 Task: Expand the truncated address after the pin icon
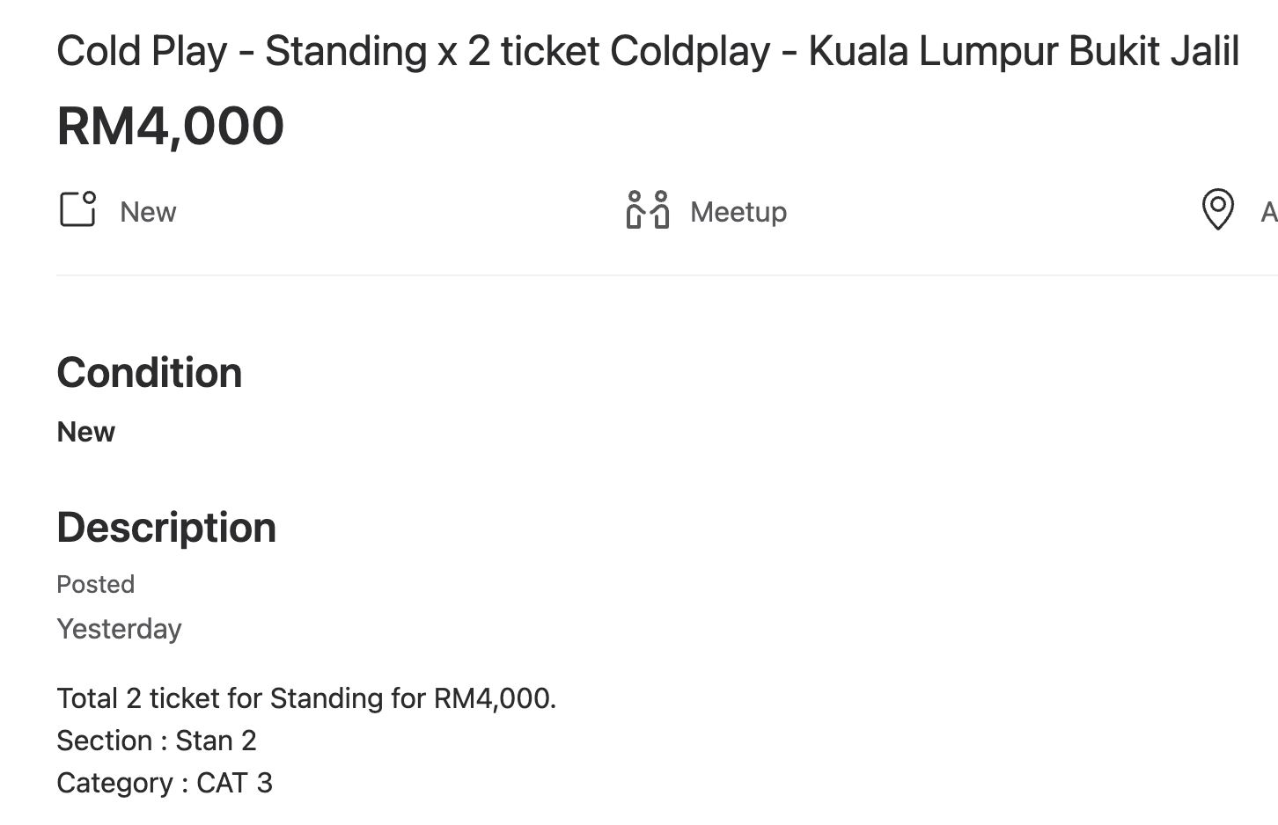tap(1268, 210)
